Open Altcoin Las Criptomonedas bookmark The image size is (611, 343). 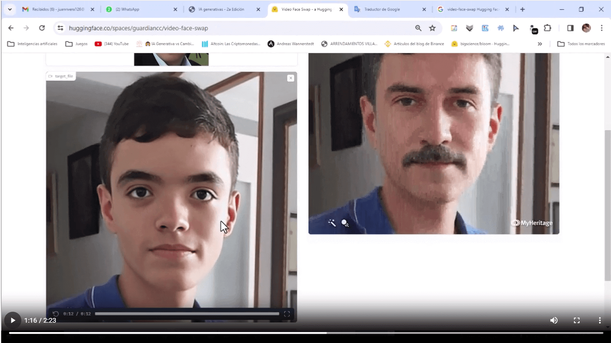coord(231,44)
